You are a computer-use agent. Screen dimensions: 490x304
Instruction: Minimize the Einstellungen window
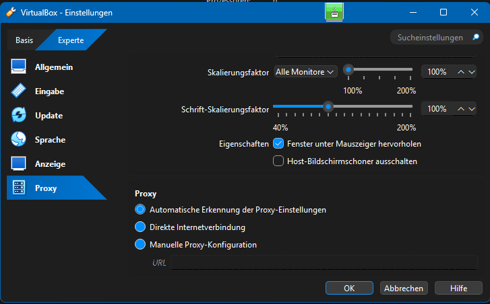click(413, 13)
